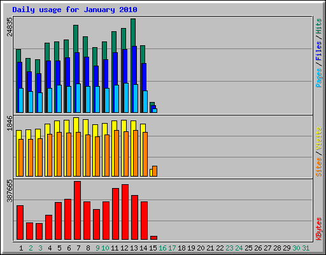Click day 15 on the date axis

point(153,248)
